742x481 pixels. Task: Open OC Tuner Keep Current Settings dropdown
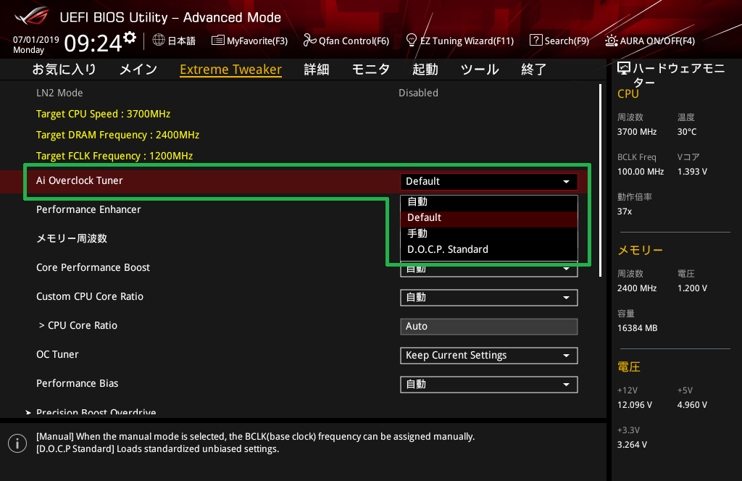(489, 356)
